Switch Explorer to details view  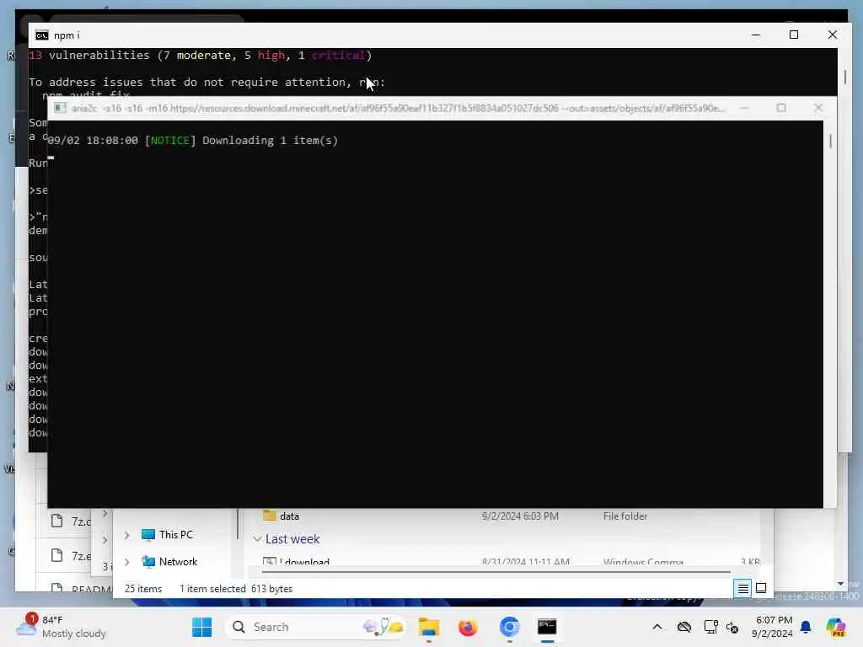click(742, 588)
